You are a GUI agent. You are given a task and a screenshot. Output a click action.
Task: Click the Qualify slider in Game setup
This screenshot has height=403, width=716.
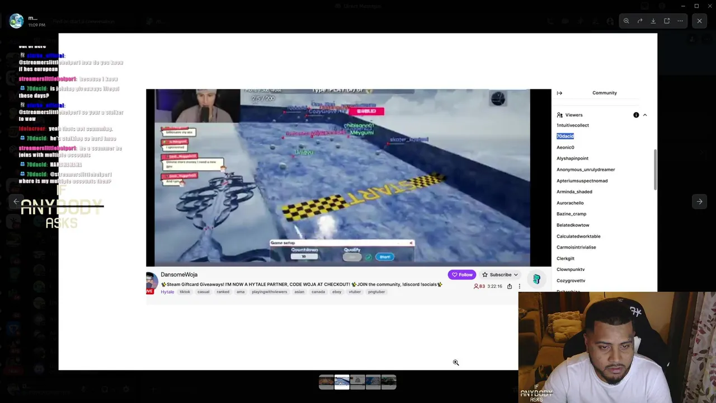(x=352, y=257)
